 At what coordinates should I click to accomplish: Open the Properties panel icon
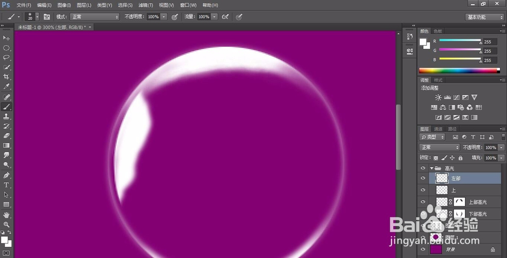click(x=410, y=51)
